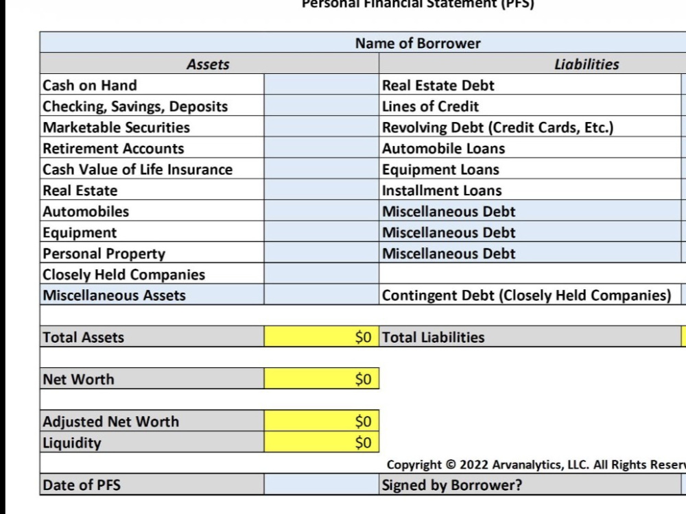Click the Cash on Hand value cell

(322, 84)
